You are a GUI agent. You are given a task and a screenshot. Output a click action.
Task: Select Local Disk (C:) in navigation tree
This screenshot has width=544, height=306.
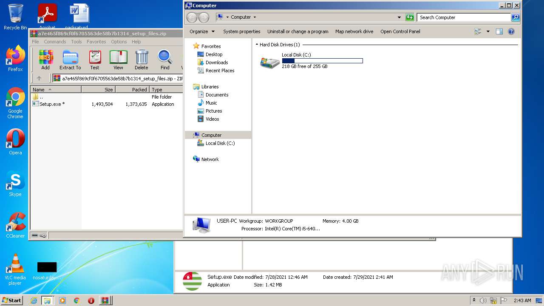(220, 143)
